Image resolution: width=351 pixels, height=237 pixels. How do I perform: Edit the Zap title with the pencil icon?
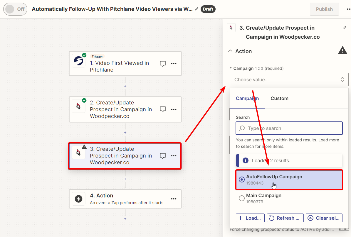197,9
